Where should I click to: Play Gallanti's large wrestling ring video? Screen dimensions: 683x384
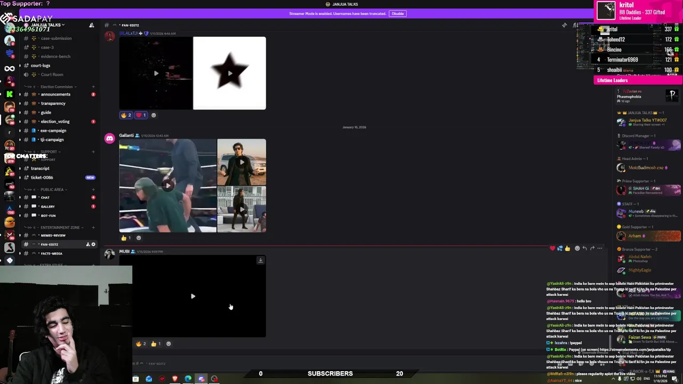[168, 186]
